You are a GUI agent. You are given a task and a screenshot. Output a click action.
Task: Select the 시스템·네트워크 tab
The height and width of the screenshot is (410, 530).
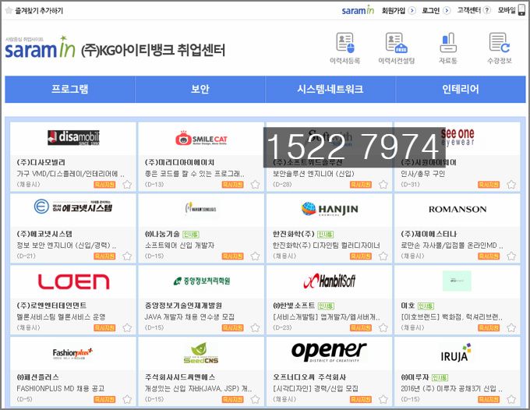pos(330,89)
